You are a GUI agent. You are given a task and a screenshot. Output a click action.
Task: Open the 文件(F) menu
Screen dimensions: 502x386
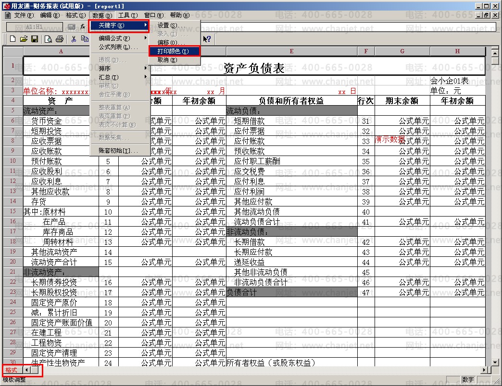click(x=24, y=15)
